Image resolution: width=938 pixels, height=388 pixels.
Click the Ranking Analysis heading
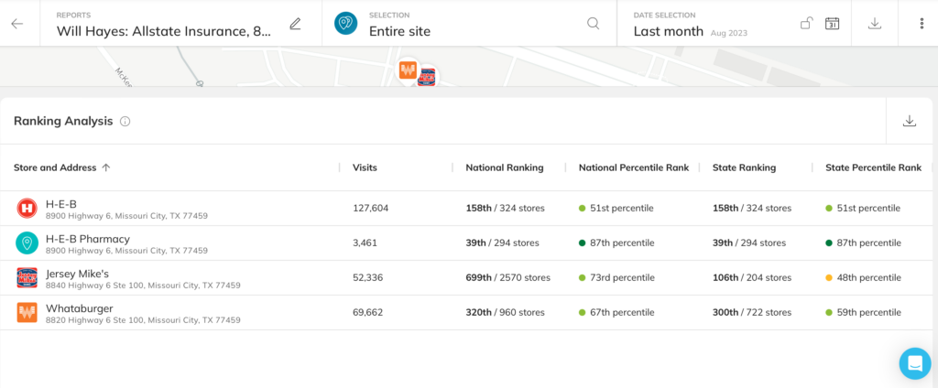[x=63, y=122]
